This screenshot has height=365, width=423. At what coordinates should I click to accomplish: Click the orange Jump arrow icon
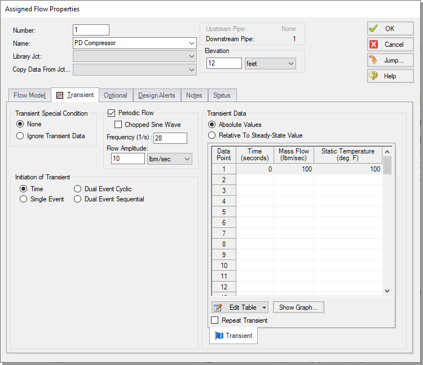(373, 60)
